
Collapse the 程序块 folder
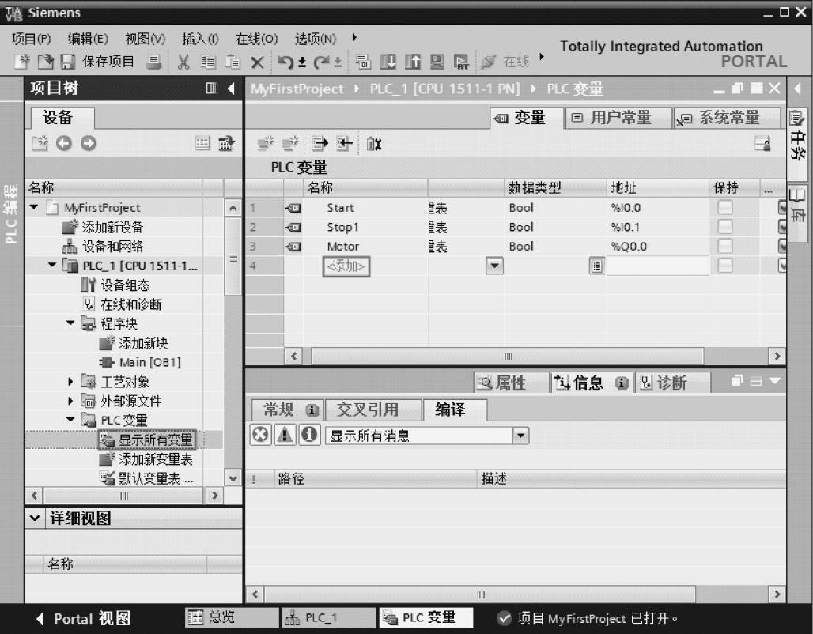point(71,323)
